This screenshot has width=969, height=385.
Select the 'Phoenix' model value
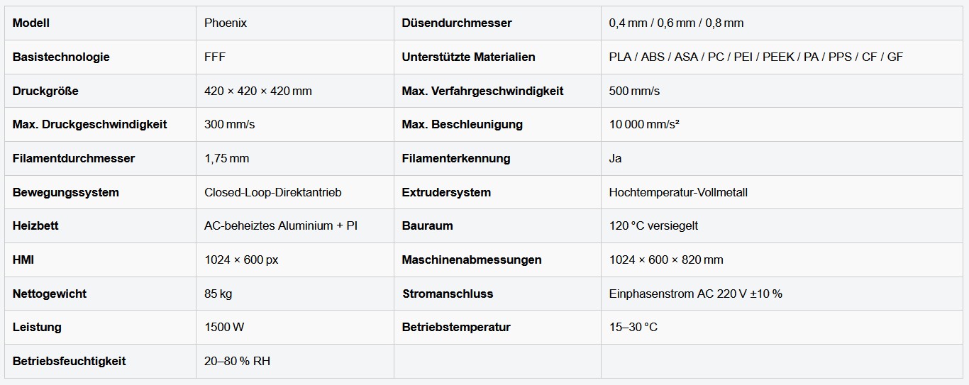click(x=226, y=23)
